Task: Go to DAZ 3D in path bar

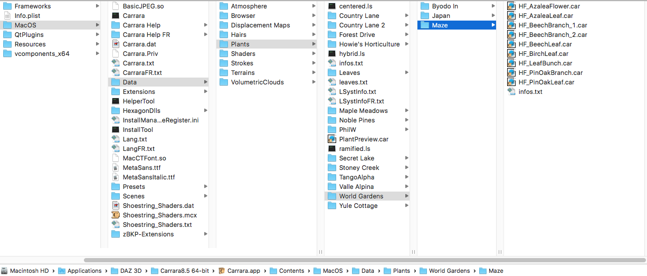Action: [x=126, y=271]
